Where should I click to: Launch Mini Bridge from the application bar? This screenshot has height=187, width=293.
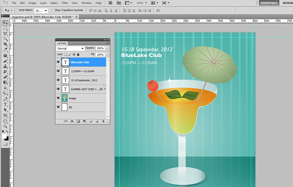(119, 3)
